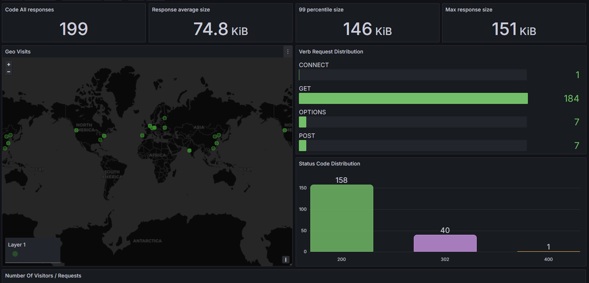Open the Geo Visits panel menu
The width and height of the screenshot is (589, 283).
288,52
